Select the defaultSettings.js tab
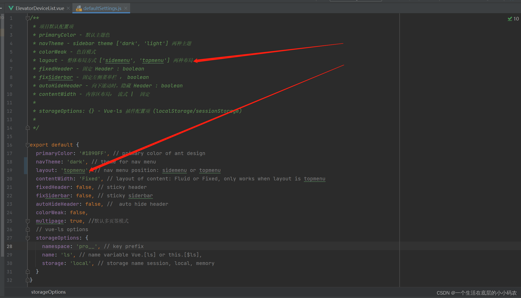 102,8
